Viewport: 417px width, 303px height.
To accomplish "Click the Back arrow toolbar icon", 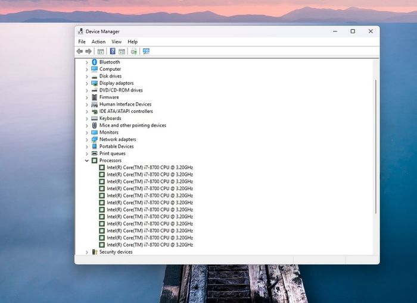I will click(79, 51).
